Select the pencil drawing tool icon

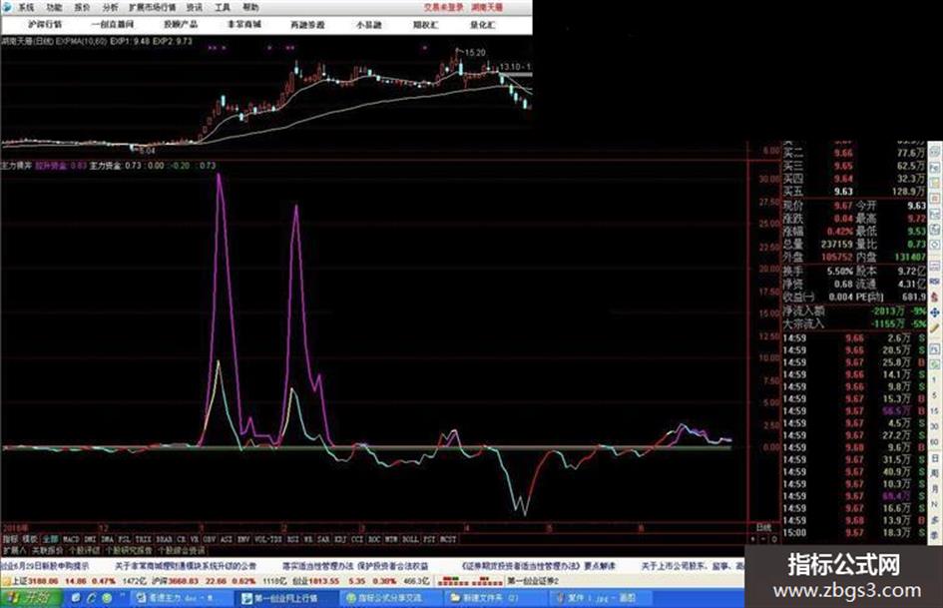[935, 328]
